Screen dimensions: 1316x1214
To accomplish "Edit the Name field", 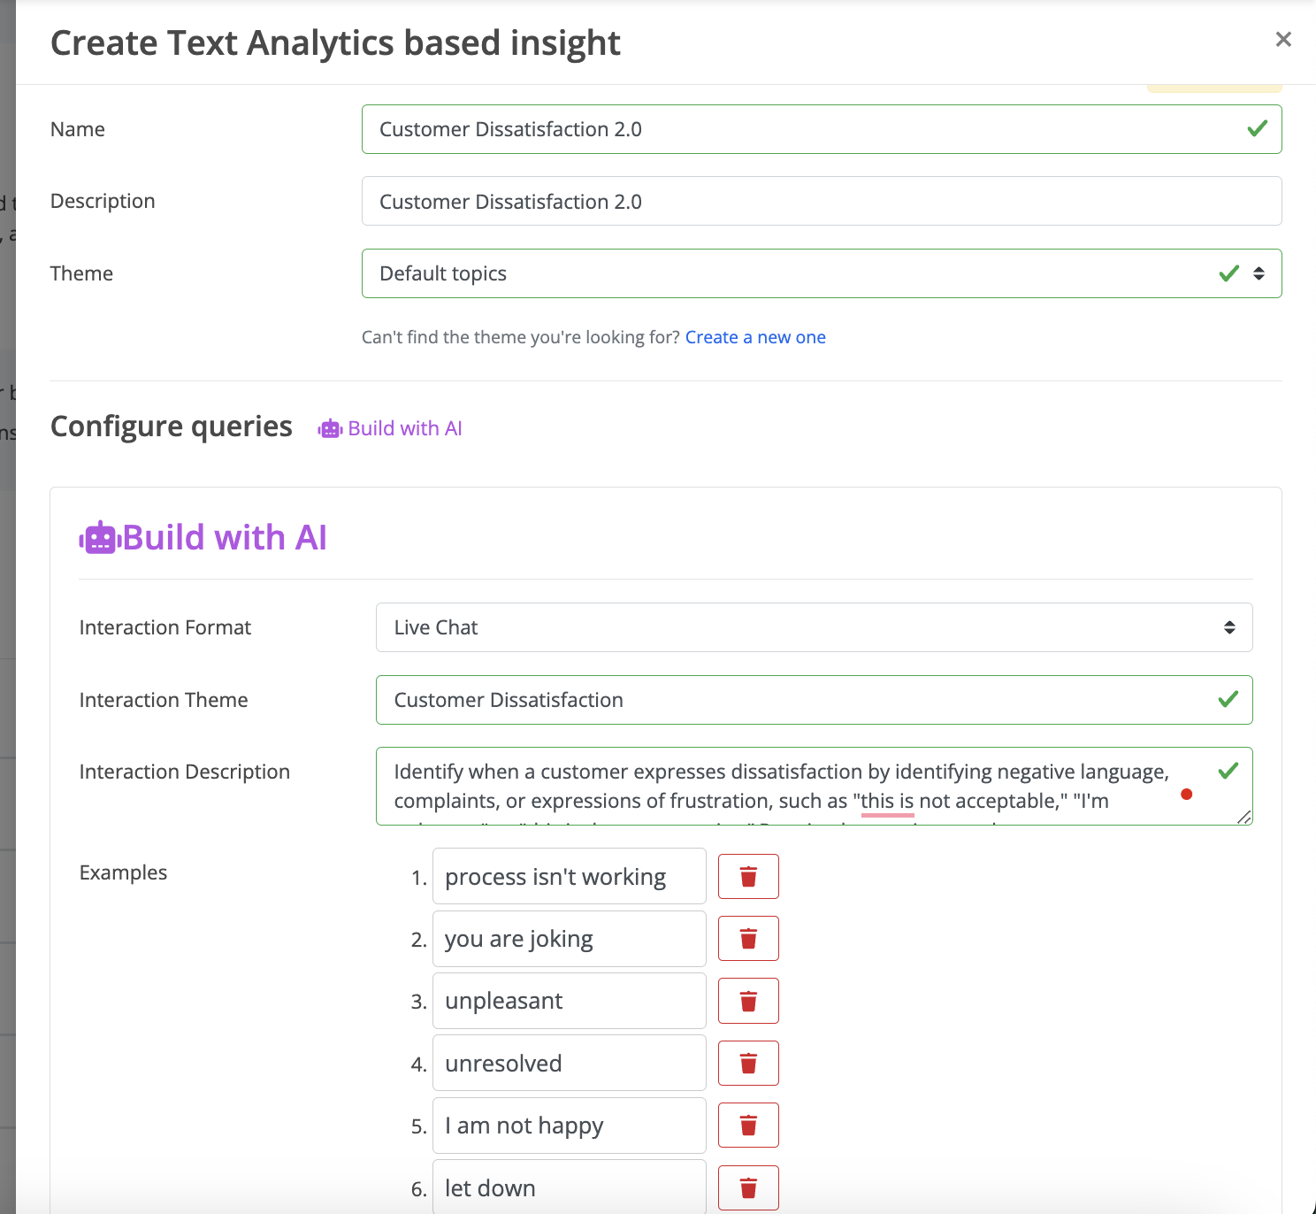I will (822, 129).
